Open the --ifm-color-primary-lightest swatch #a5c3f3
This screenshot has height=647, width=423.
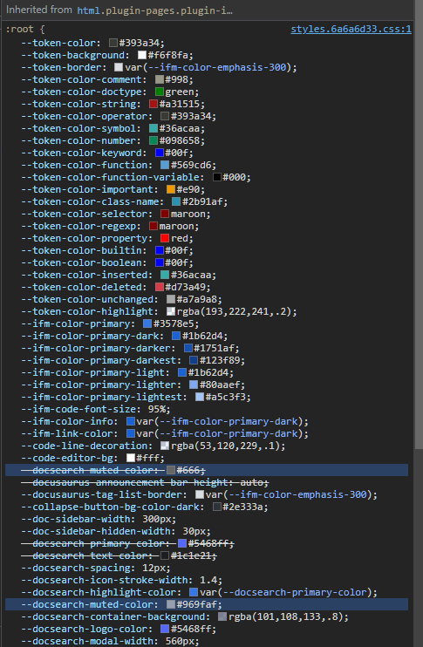click(200, 397)
